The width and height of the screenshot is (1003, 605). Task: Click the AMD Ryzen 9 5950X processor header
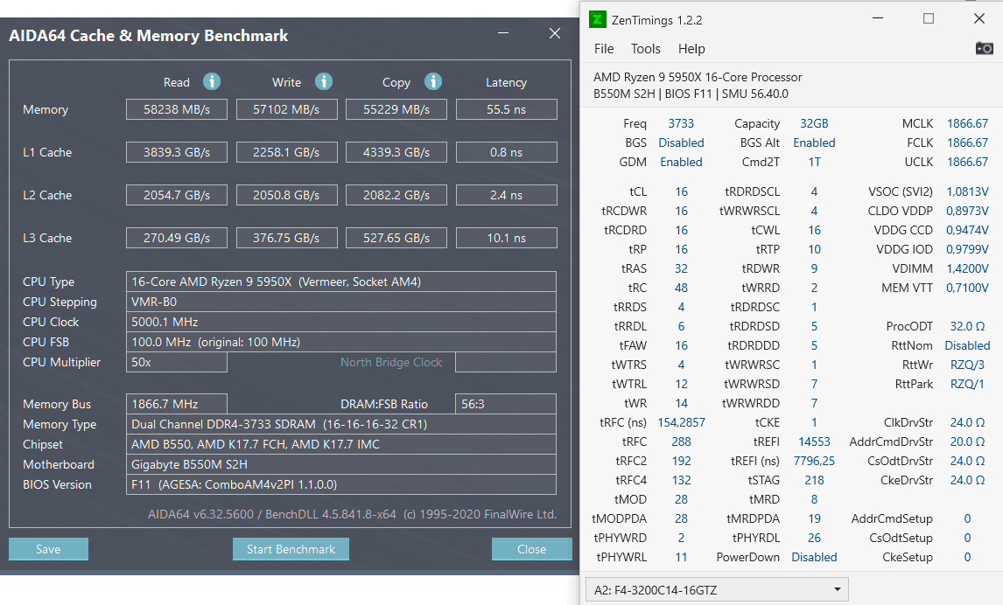coord(698,77)
